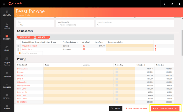Viewport: 183px width, 112px height.
Task: Open the Kids eat free link
Action: [22, 82]
